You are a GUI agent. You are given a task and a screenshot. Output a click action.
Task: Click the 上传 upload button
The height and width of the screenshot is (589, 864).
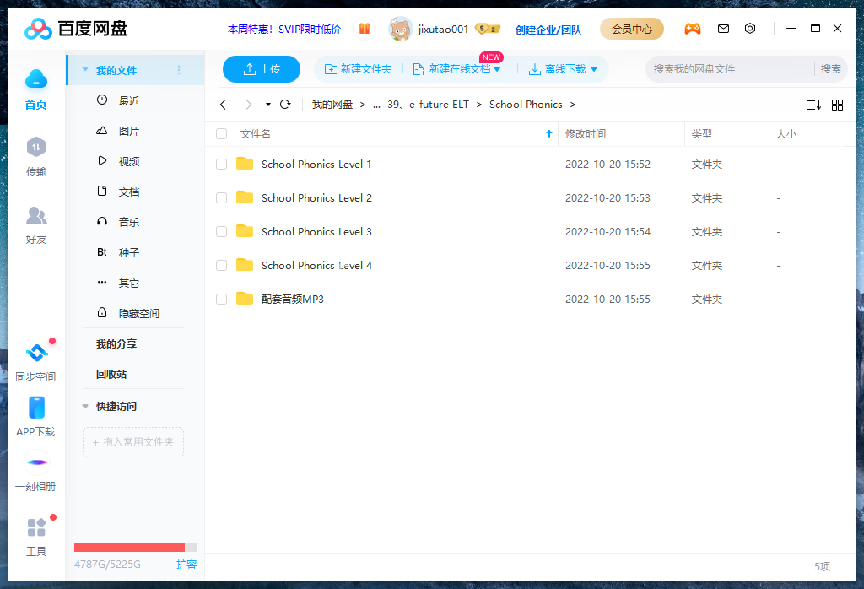(x=262, y=69)
